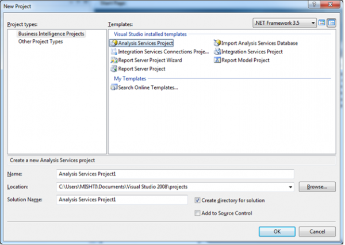Click the Import Analysis Services Database icon
Image resolution: width=345 pixels, height=245 pixels.
pos(217,43)
